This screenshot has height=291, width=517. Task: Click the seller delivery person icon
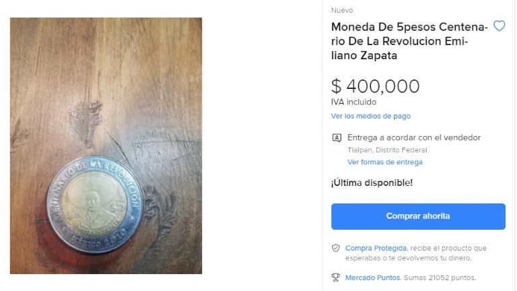[337, 137]
